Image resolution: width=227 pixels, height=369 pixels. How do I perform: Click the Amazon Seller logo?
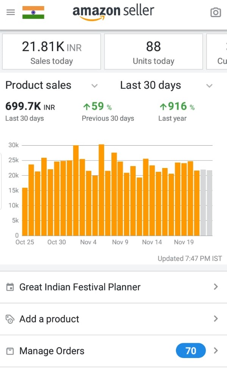[x=113, y=13]
